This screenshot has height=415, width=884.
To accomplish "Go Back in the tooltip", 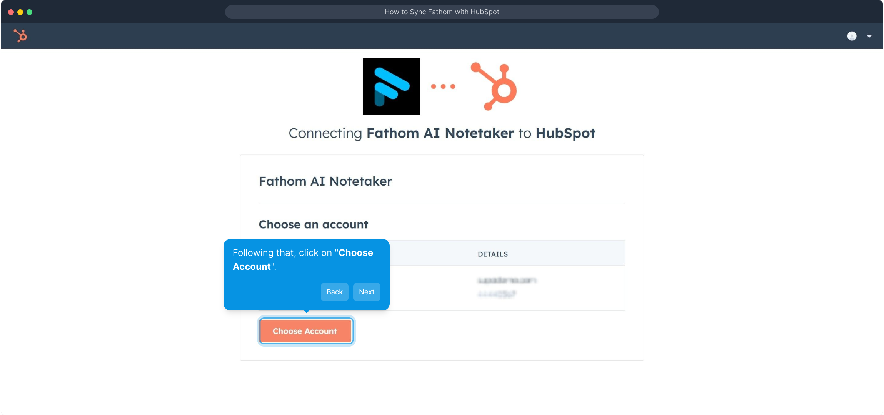I will pos(334,292).
